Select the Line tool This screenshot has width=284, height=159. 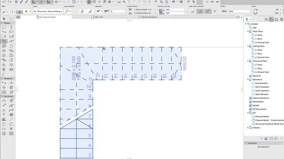12,119
